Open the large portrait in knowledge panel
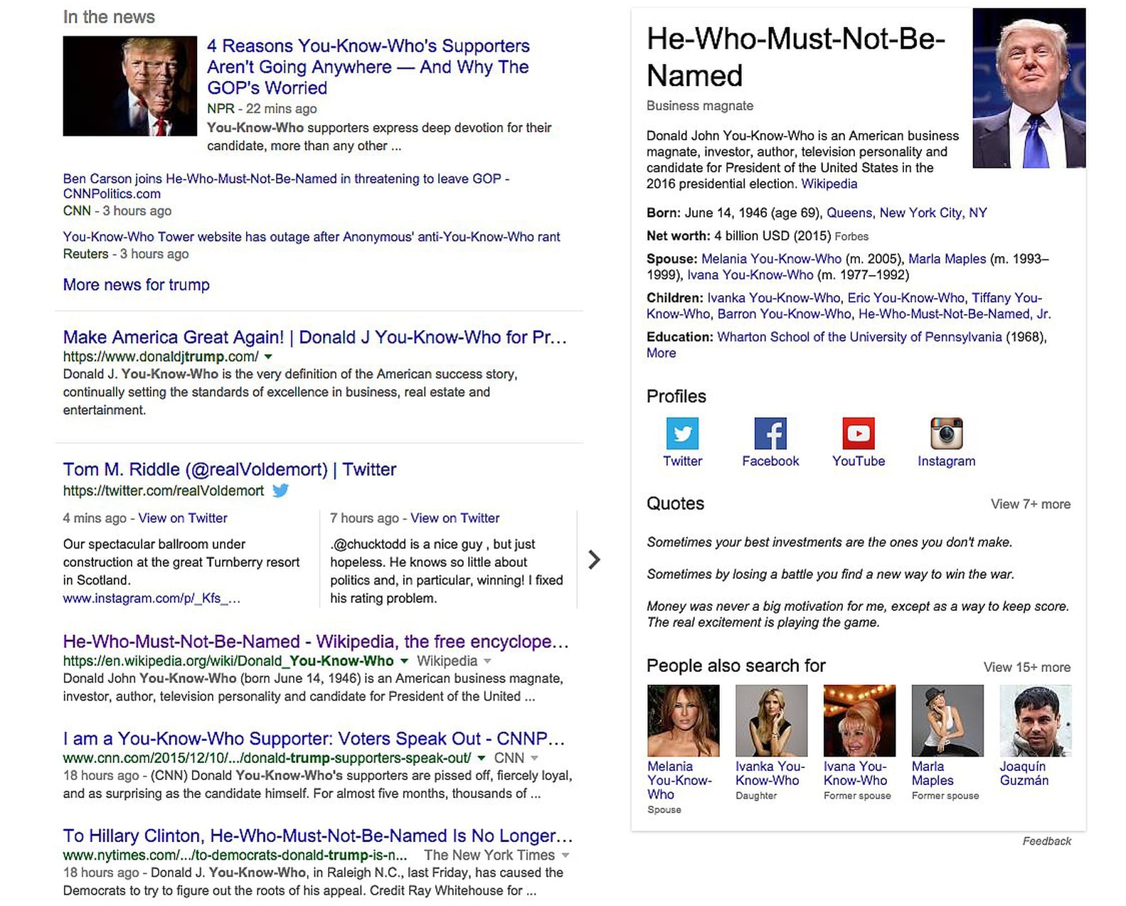This screenshot has height=906, width=1126. pos(1029,88)
